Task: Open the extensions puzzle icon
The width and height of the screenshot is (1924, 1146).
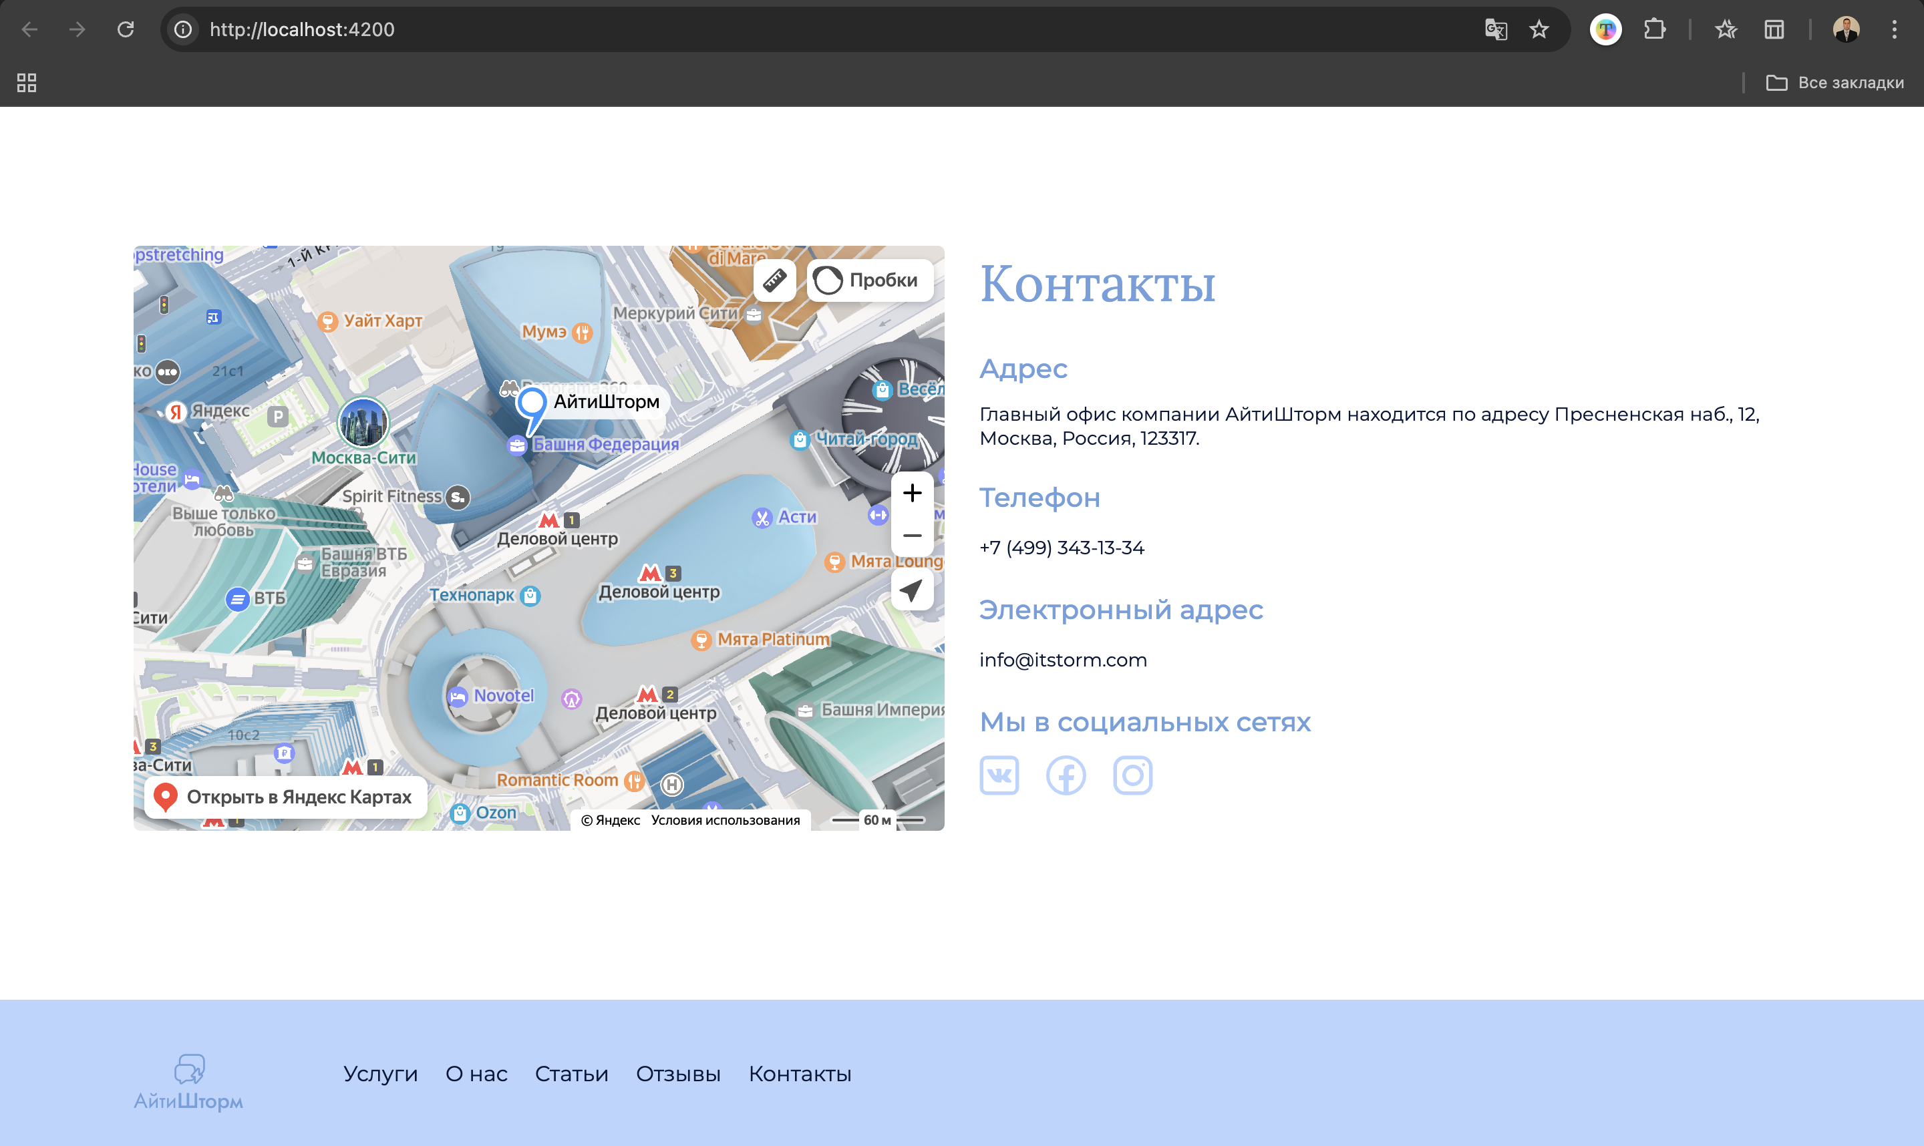Action: click(1654, 29)
